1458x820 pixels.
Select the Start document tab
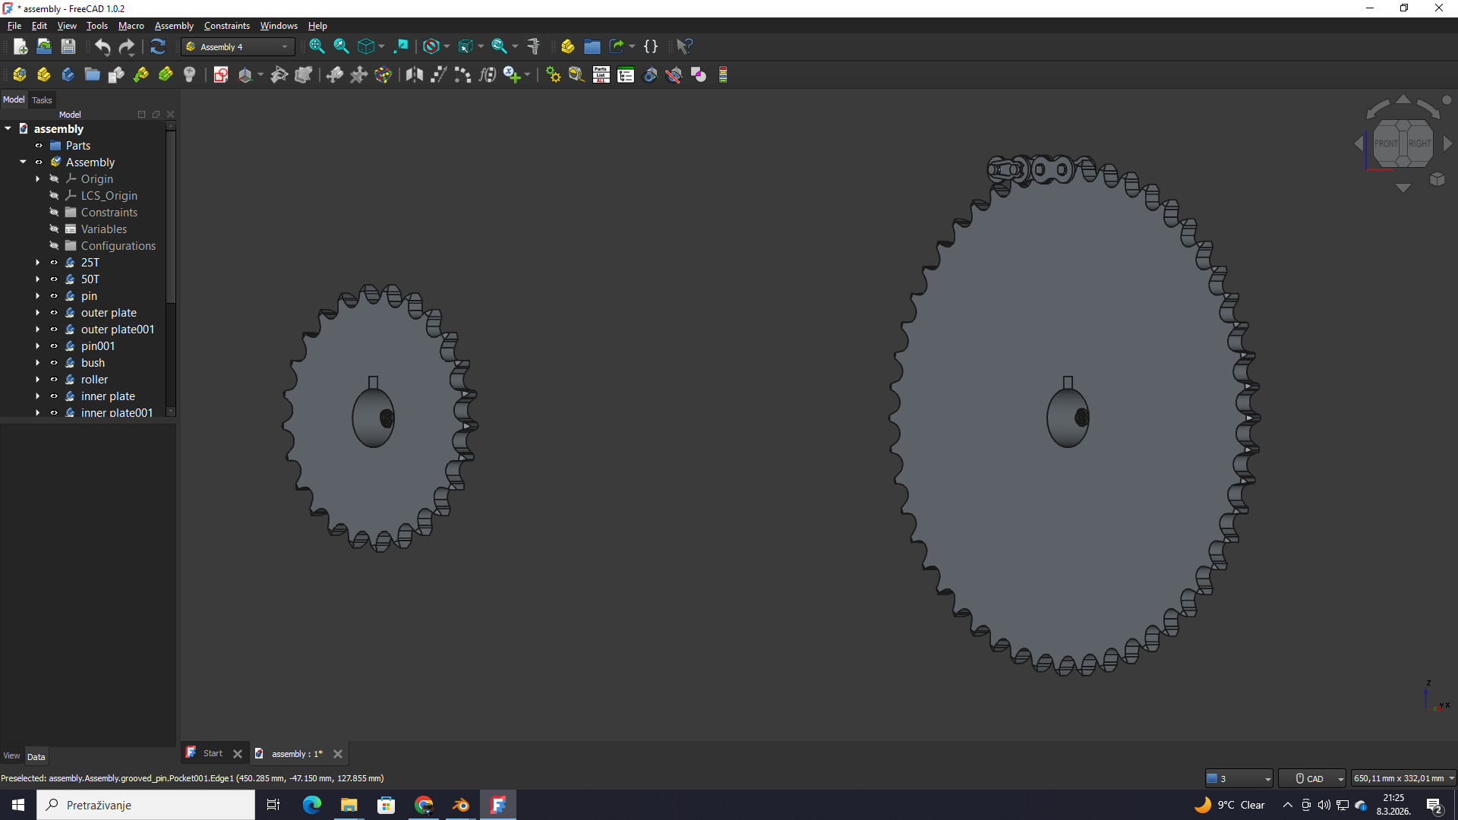click(213, 753)
